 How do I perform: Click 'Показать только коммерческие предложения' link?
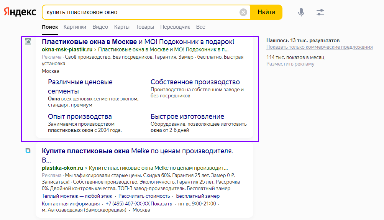click(319, 47)
